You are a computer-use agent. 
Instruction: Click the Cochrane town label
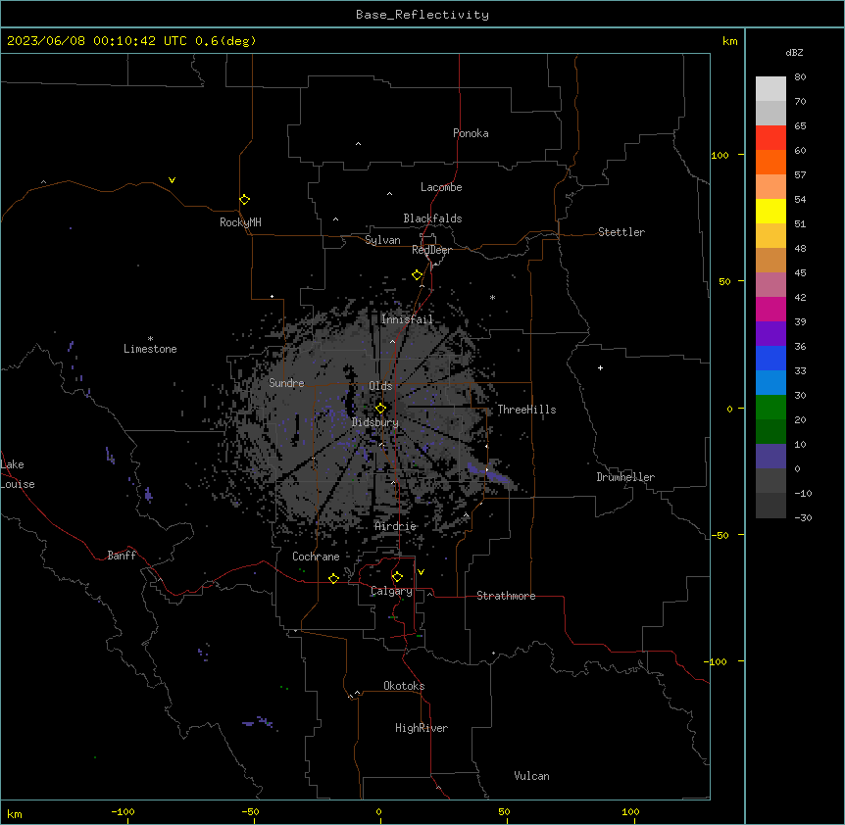point(316,557)
